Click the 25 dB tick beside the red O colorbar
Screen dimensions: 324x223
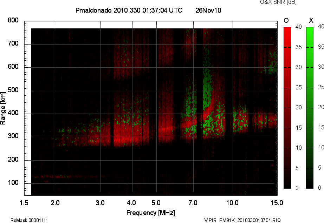(299, 88)
